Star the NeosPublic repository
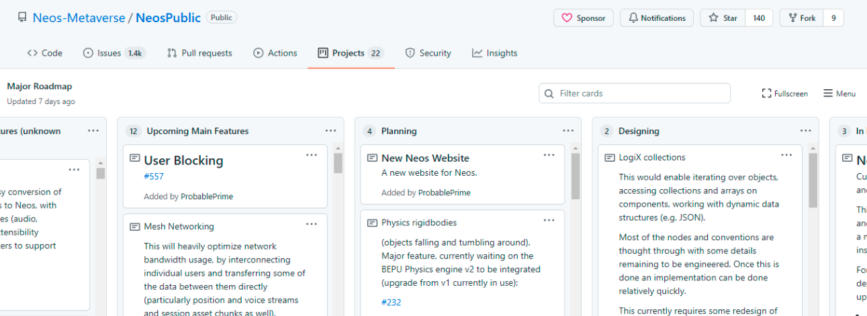This screenshot has height=316, width=867. coord(723,18)
